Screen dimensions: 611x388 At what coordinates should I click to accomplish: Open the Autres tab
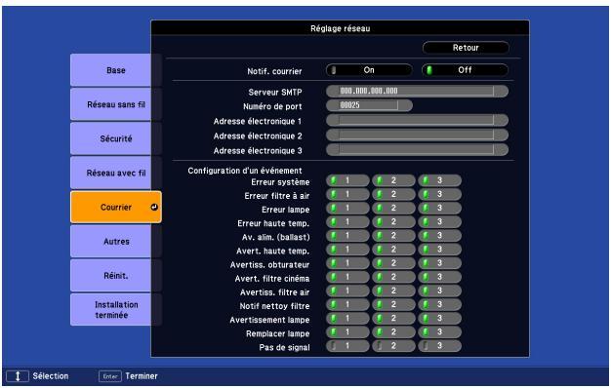(x=116, y=242)
